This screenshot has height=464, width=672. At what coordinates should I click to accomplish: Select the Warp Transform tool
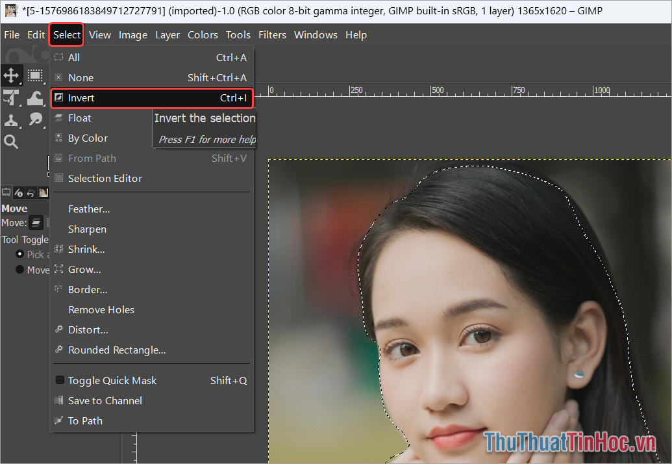(35, 97)
